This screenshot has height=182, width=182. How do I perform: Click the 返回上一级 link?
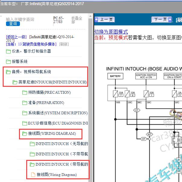point(16,37)
